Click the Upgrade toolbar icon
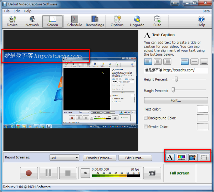The width and height of the screenshot is (214, 192). pyautogui.click(x=137, y=21)
